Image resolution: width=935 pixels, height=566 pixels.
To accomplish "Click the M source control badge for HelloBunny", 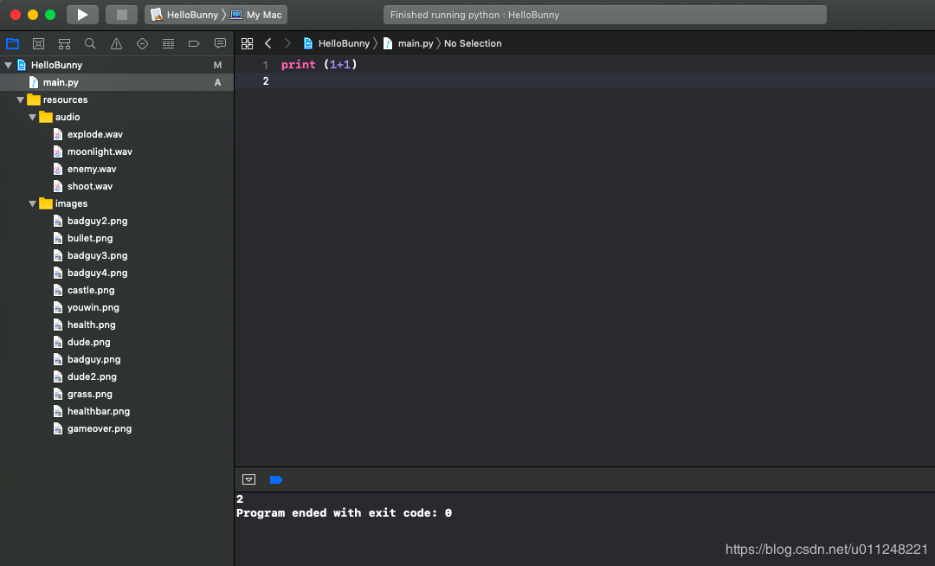I will tap(217, 65).
